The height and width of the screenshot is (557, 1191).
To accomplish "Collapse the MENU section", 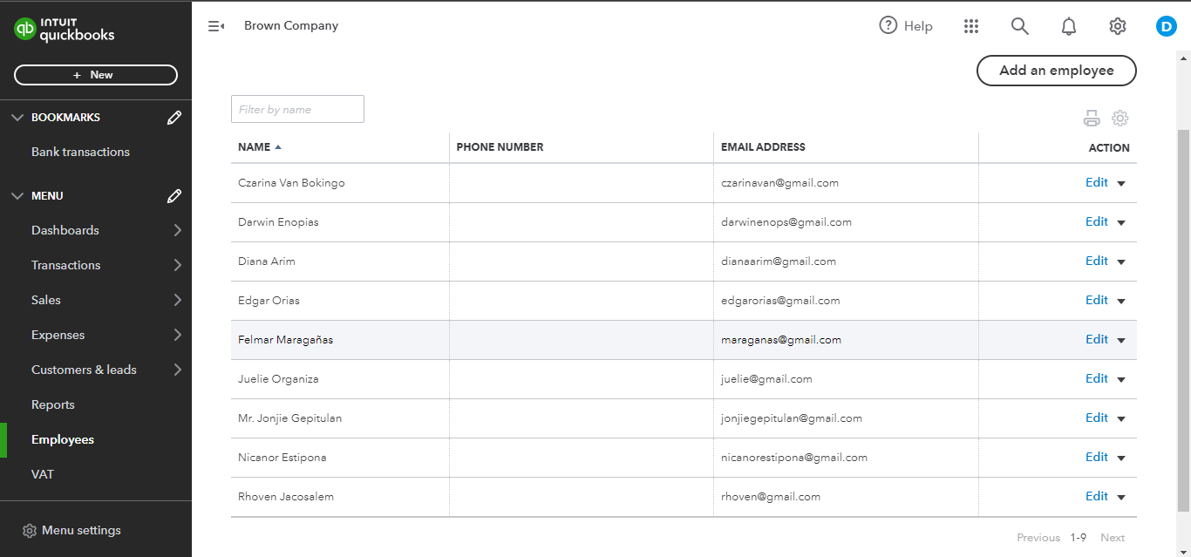I will click(x=17, y=196).
